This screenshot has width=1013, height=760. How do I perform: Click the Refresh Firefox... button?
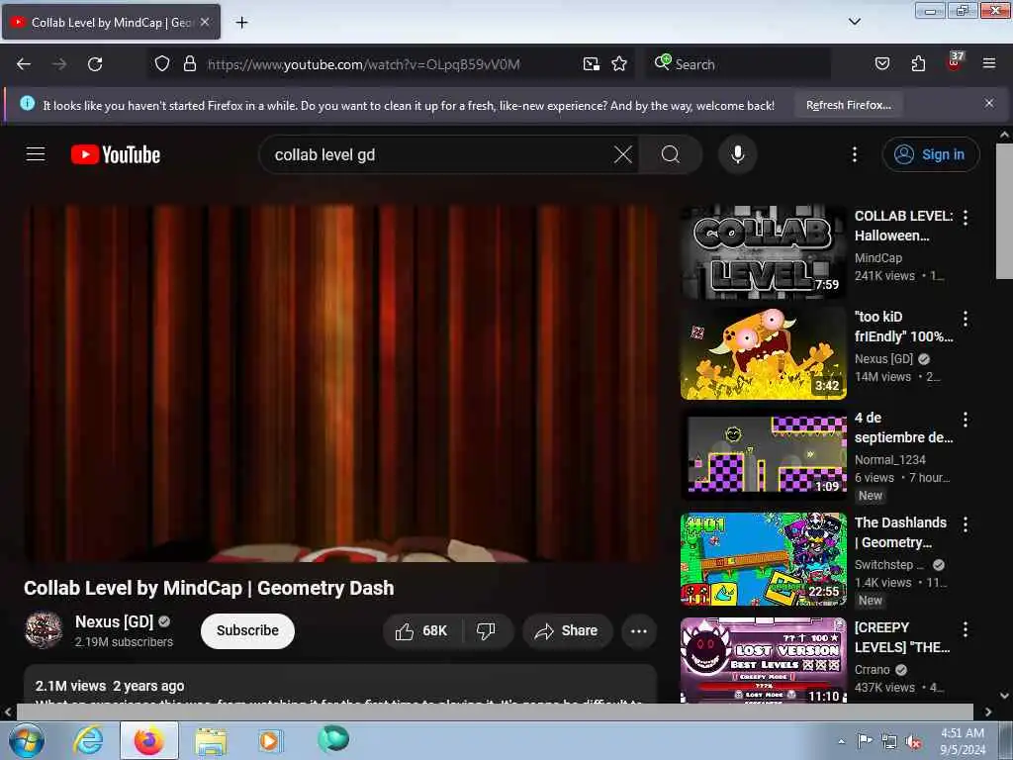point(848,105)
